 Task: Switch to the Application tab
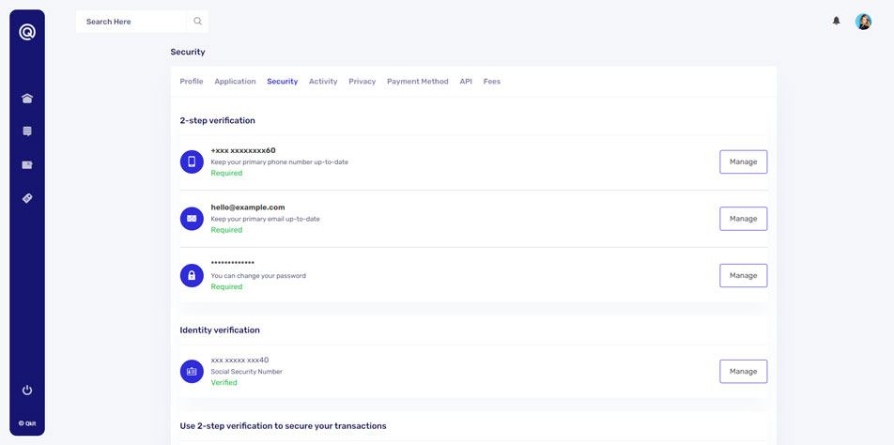(235, 82)
